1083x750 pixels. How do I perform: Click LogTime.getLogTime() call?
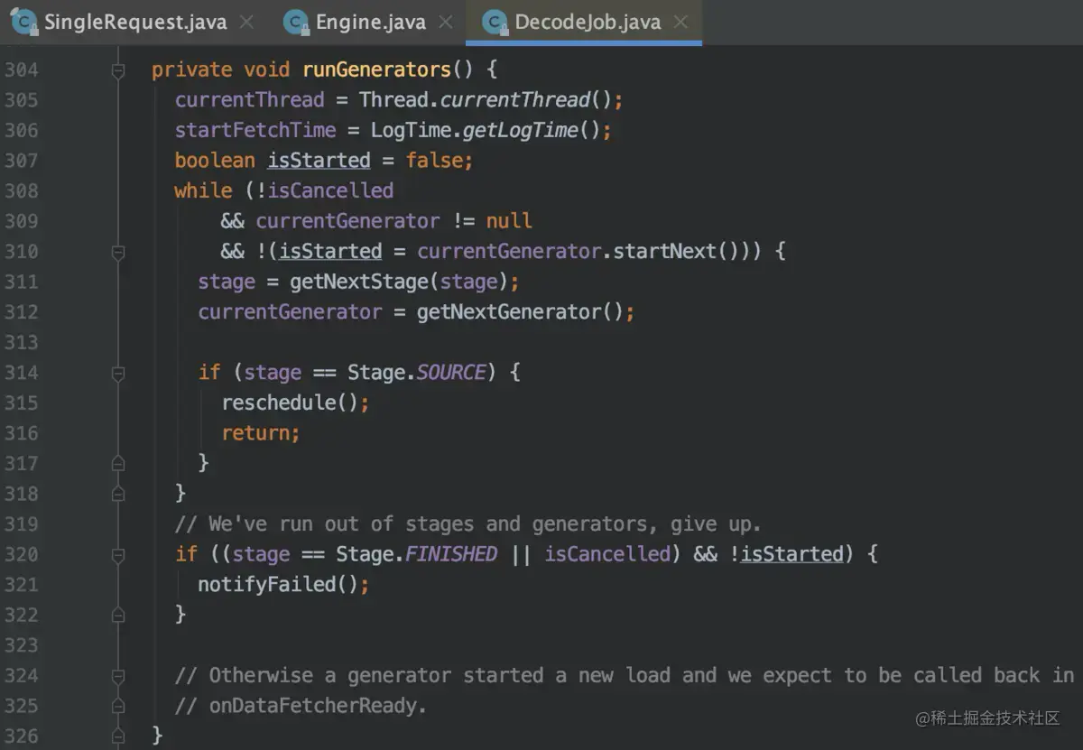pos(486,130)
